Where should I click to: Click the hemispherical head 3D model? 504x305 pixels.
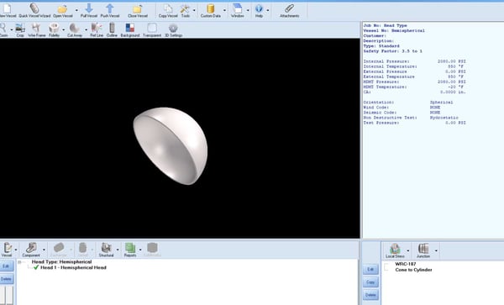(171, 145)
